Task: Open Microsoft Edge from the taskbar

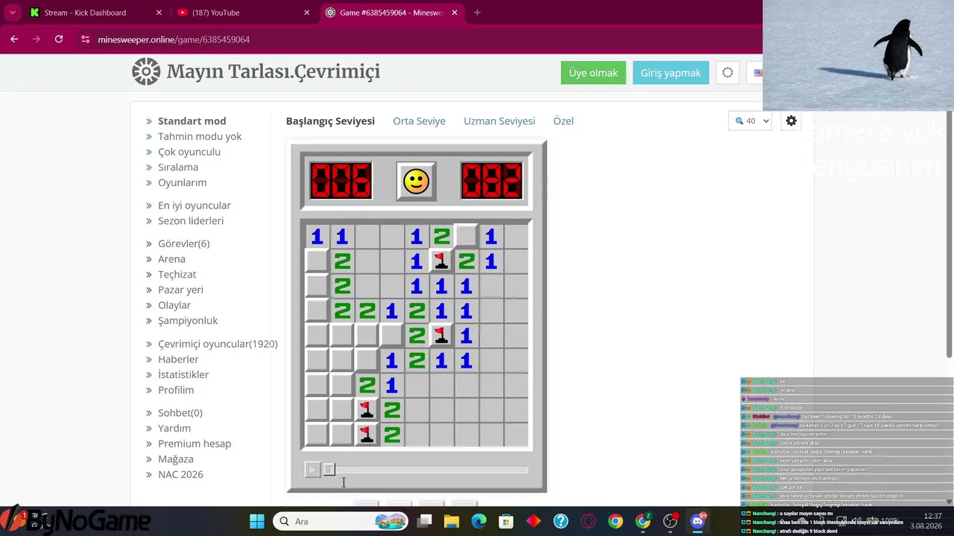Action: point(478,521)
